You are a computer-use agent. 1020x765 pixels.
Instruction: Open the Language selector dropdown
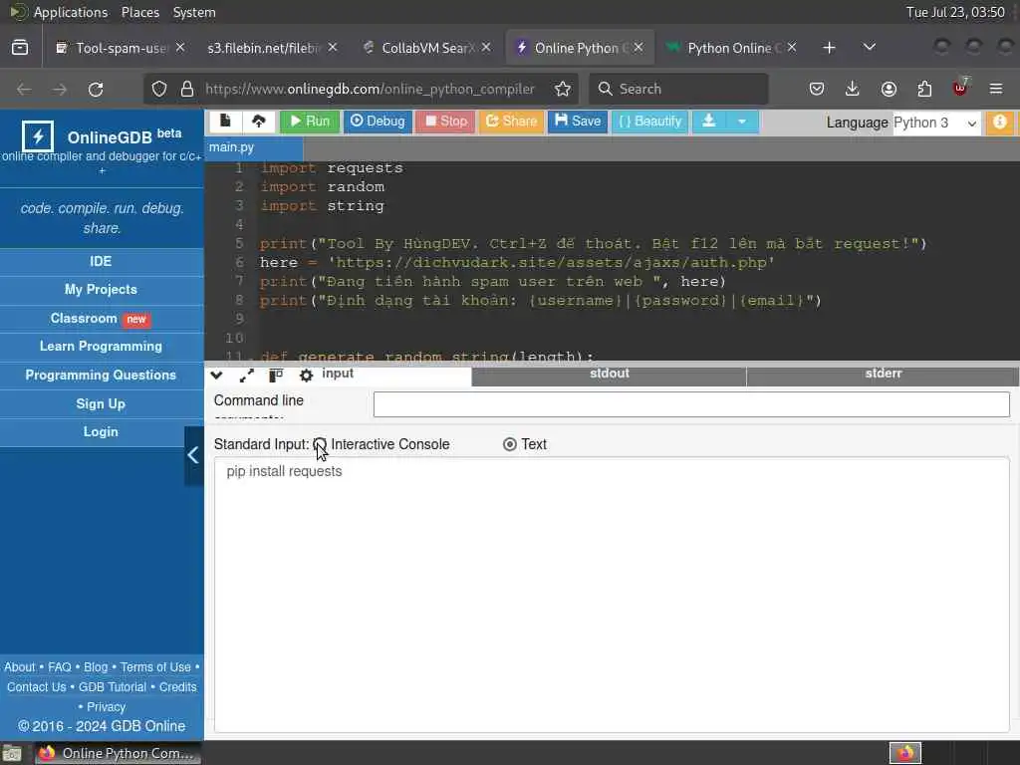[935, 123]
